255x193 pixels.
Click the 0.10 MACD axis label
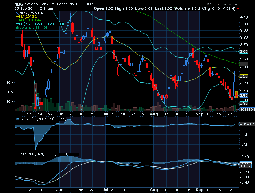[x=245, y=157]
